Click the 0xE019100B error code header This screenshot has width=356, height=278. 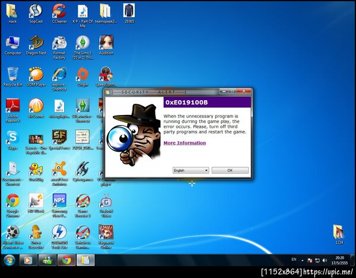207,103
